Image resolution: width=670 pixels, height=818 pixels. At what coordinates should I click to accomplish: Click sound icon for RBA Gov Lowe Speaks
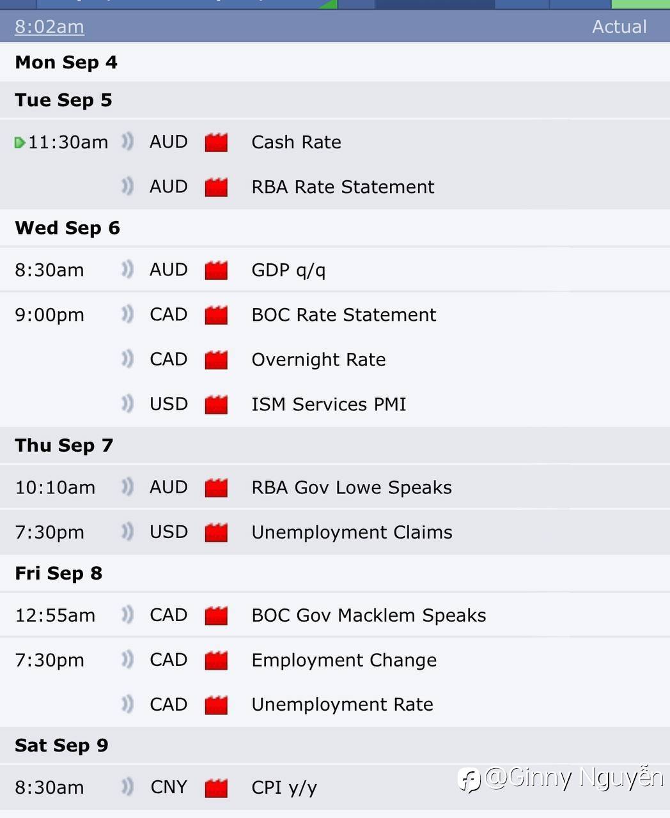point(128,487)
